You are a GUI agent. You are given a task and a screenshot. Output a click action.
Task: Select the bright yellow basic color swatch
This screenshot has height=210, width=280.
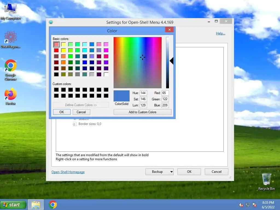[63, 50]
